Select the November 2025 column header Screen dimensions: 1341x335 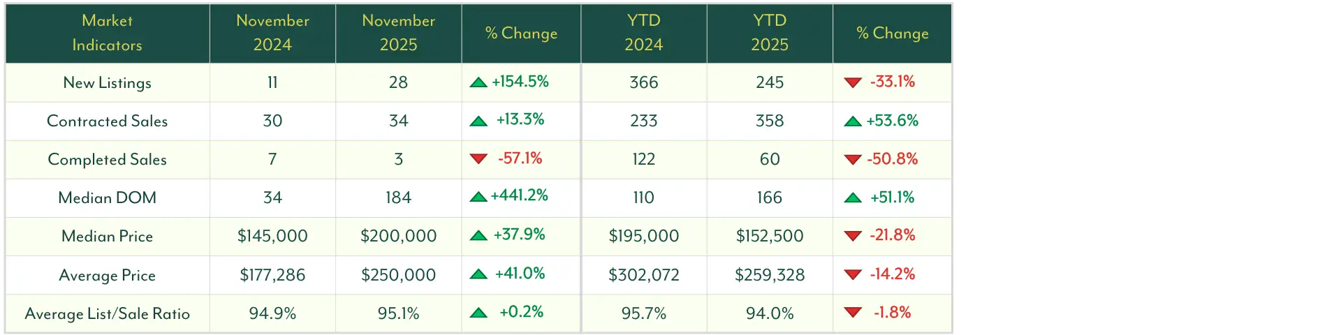pos(398,33)
